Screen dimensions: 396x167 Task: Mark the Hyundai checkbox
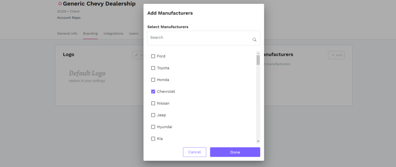(x=153, y=127)
